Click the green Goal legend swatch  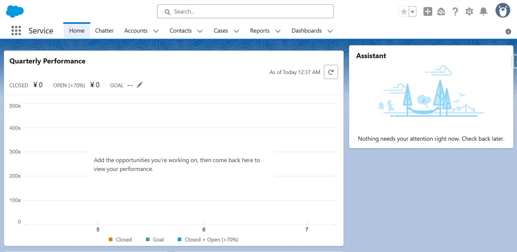[148, 239]
